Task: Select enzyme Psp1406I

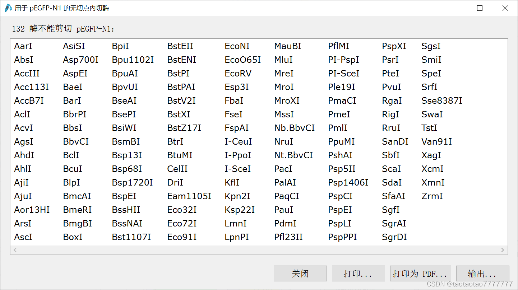Action: (x=348, y=183)
